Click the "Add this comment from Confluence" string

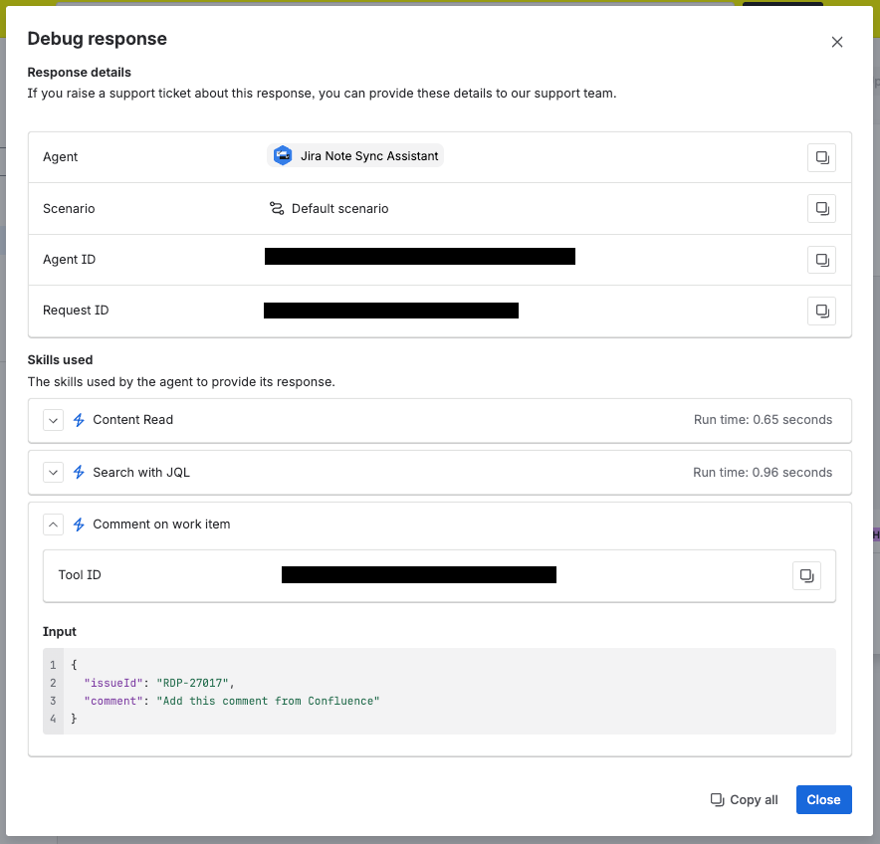click(x=268, y=701)
